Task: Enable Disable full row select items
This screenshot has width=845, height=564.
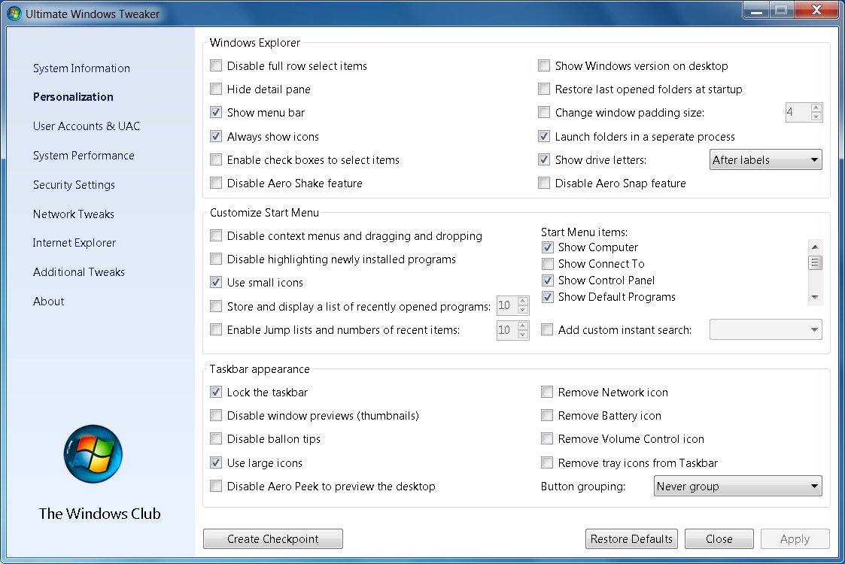Action: tap(215, 65)
